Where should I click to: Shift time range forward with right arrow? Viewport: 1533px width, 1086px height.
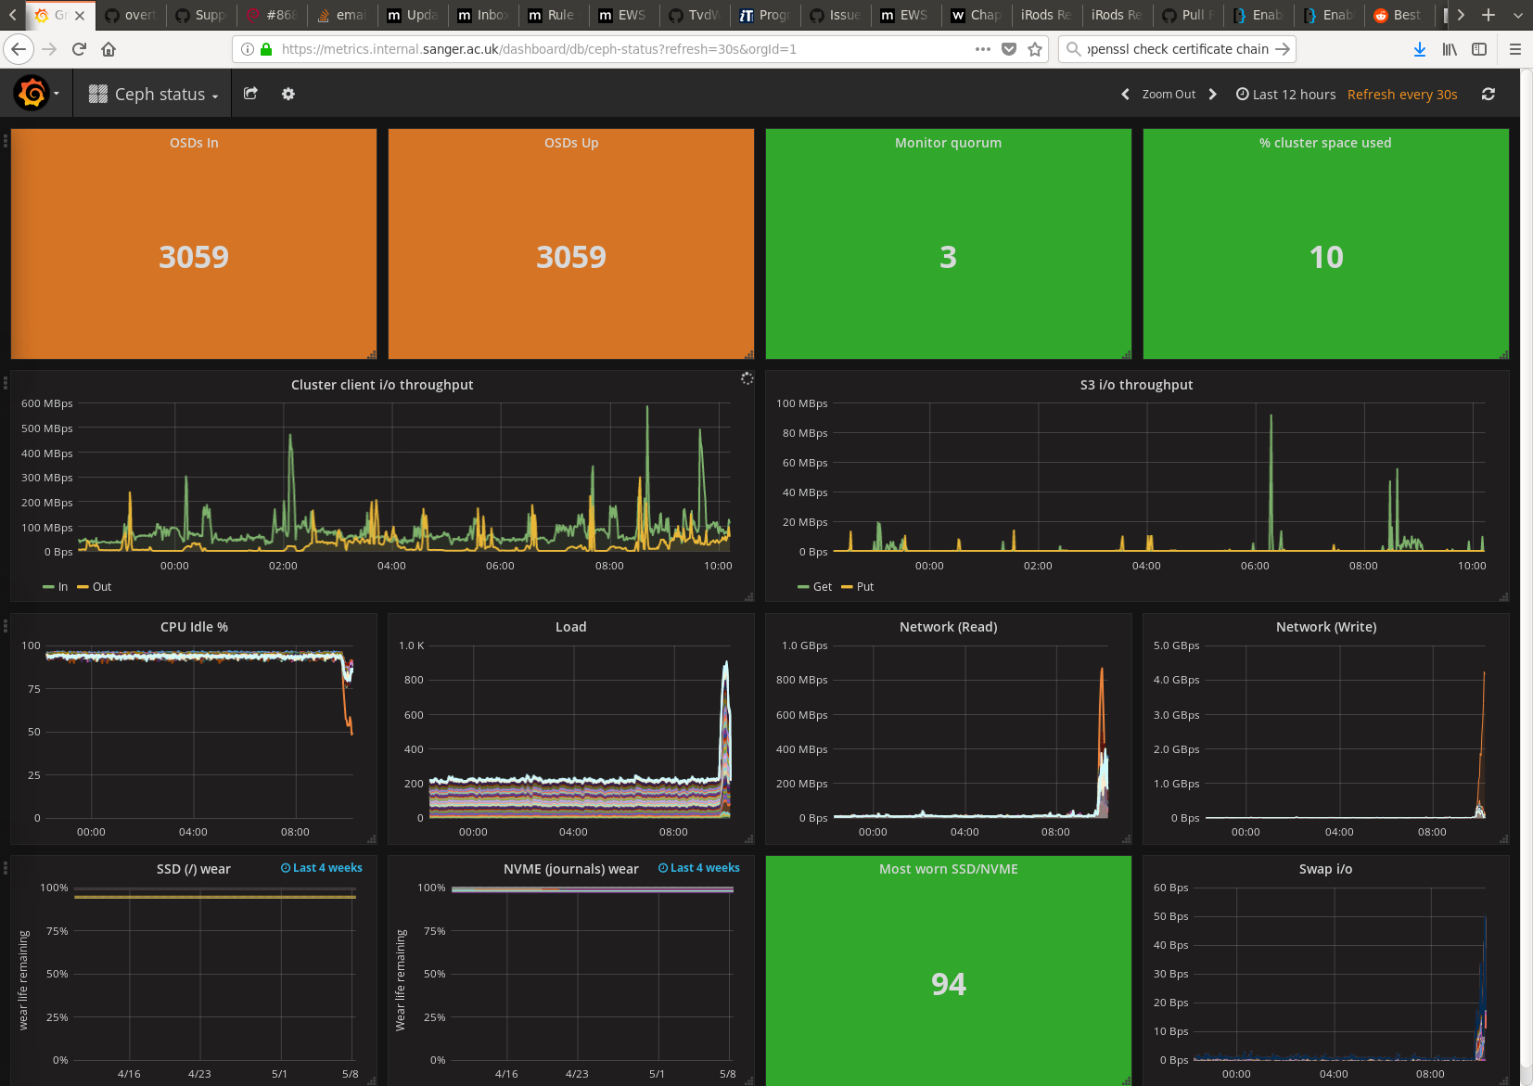click(x=1212, y=94)
